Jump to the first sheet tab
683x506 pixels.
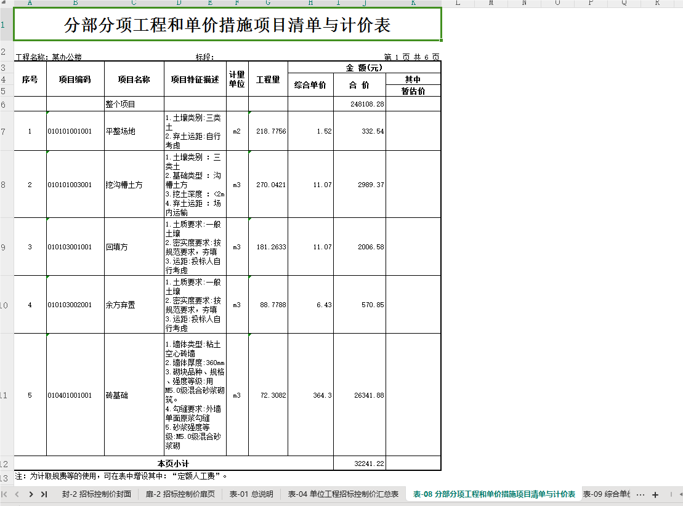tap(4, 494)
